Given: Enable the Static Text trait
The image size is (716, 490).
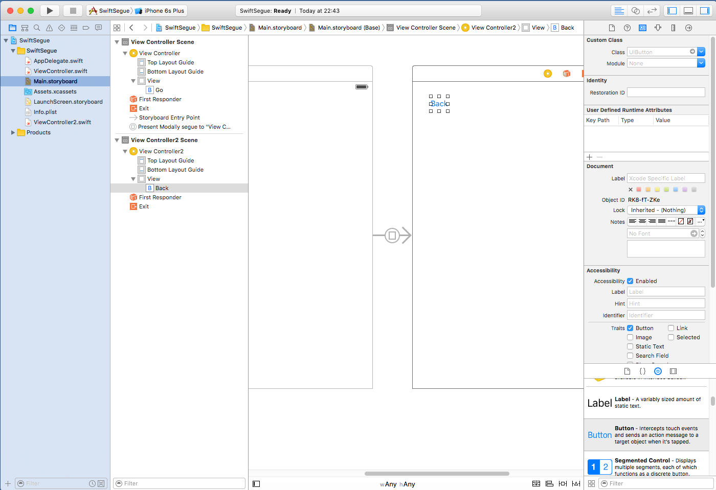Looking at the screenshot, I should click(630, 346).
